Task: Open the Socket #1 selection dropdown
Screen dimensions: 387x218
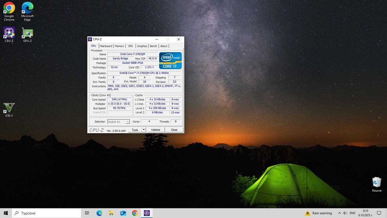Action: (x=118, y=122)
